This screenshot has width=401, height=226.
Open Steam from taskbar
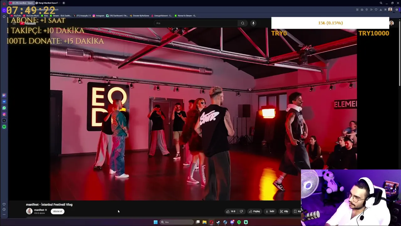pos(218,222)
